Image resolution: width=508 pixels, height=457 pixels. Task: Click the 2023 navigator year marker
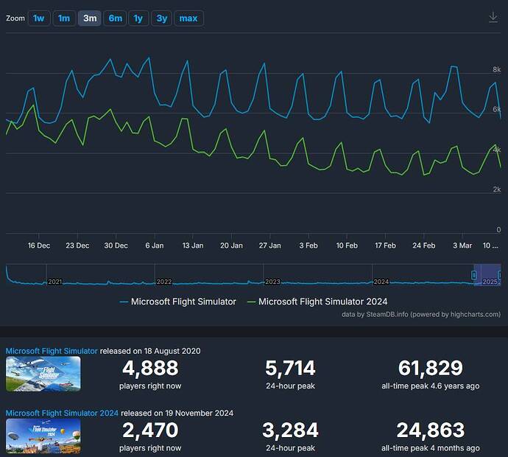[272, 282]
